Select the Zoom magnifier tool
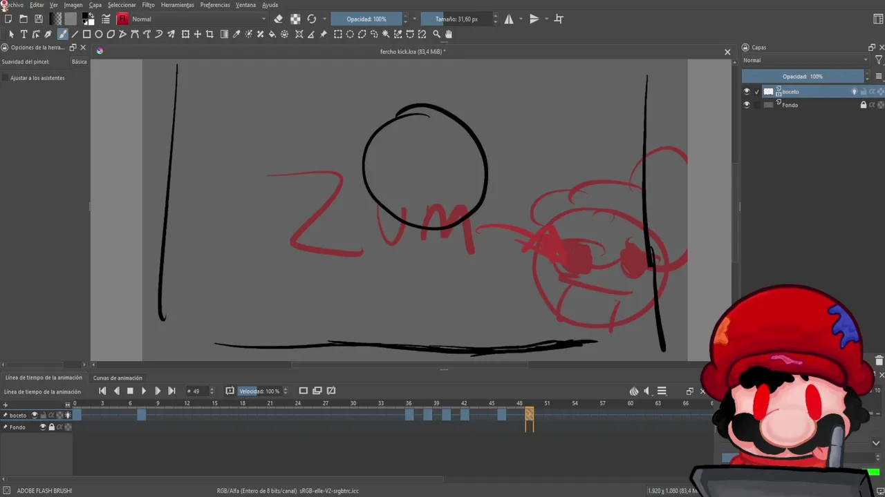Viewport: 885px width, 497px height. pyautogui.click(x=436, y=34)
